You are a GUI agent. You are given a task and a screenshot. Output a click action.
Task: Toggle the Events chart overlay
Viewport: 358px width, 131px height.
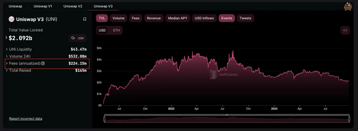[x=227, y=18]
